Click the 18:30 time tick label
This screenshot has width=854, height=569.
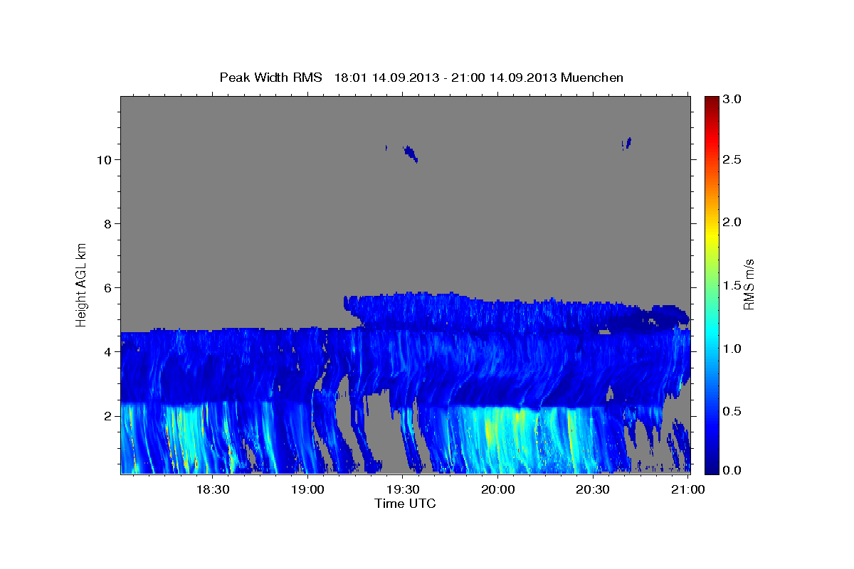[x=212, y=489]
